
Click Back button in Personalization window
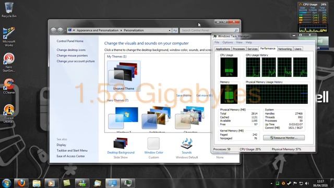click(53, 30)
